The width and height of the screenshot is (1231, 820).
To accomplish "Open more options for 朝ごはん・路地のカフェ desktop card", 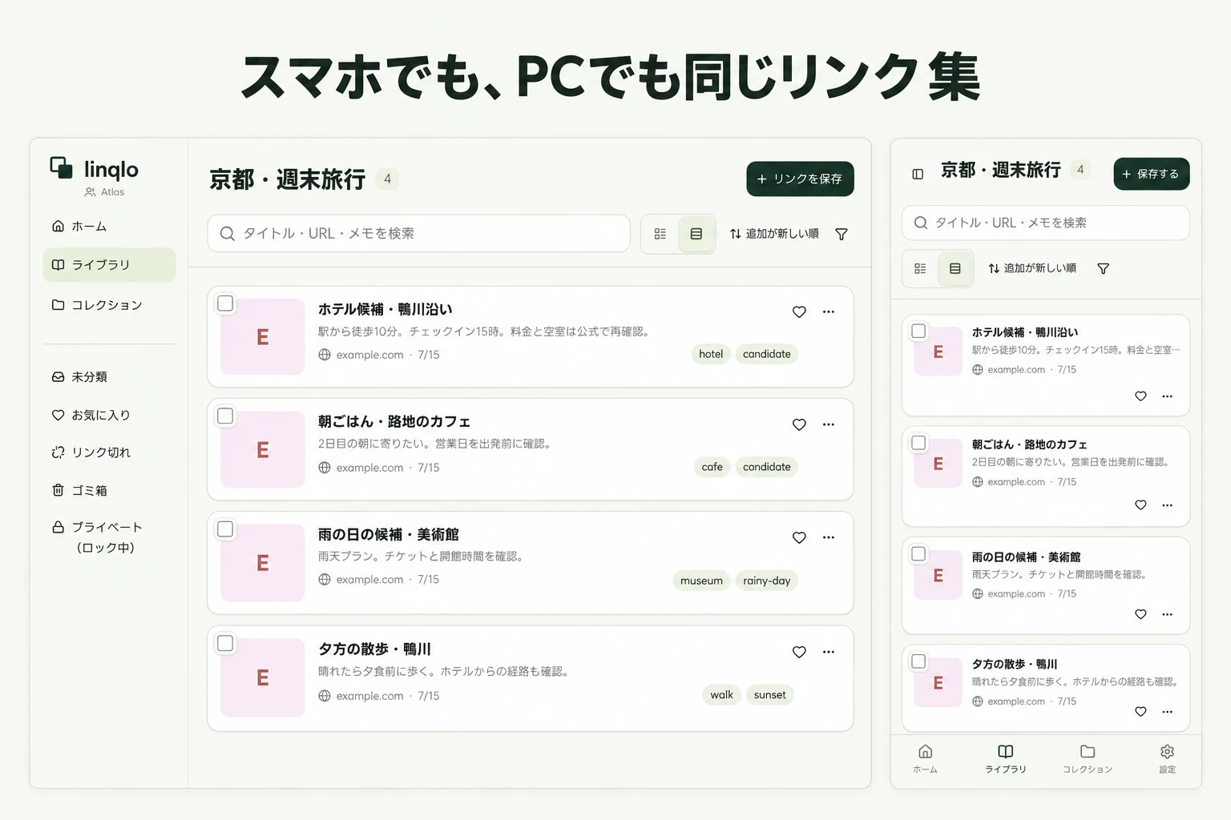I will tap(829, 424).
